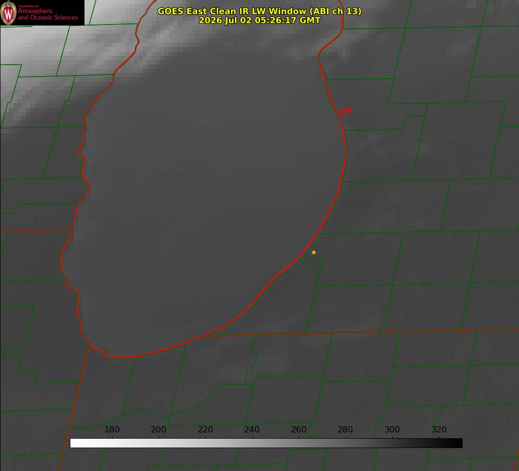Select the 220 colorbar label
This screenshot has height=471, width=519.
(x=205, y=429)
